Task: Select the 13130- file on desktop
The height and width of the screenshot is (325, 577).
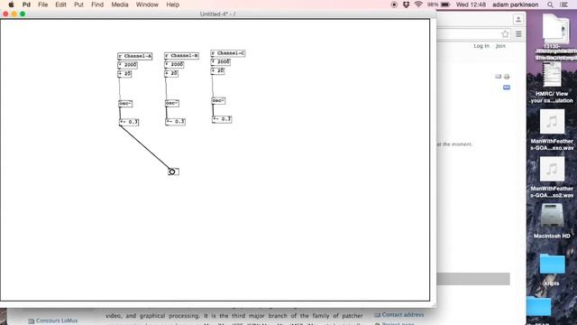Action: [555, 37]
